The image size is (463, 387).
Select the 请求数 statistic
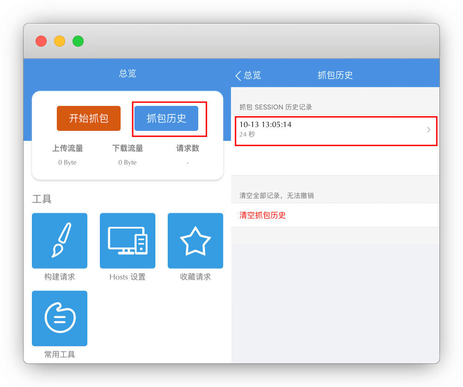188,148
